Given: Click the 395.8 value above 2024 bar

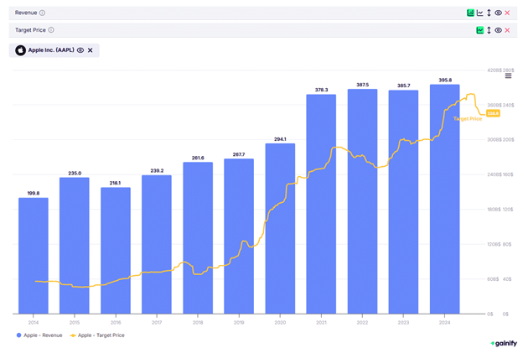Looking at the screenshot, I should 445,80.
